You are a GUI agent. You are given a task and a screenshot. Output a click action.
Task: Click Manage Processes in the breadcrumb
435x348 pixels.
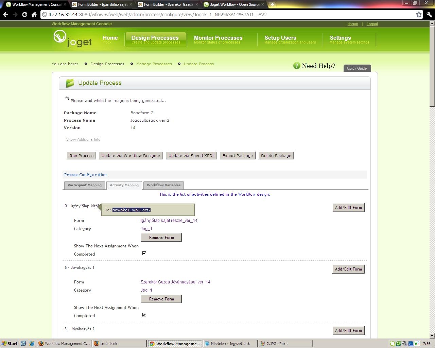154,64
